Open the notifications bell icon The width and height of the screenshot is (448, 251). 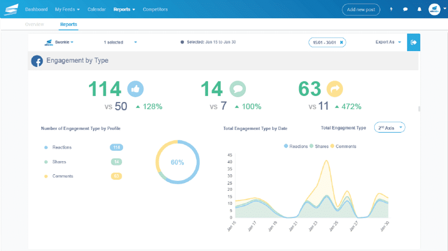(419, 9)
